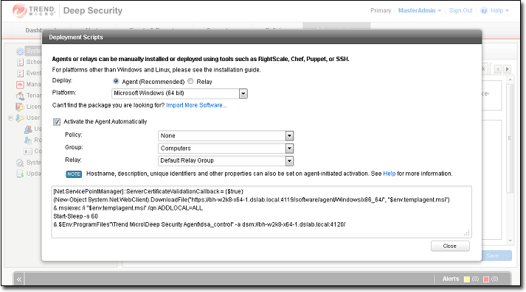This screenshot has width=526, height=292.
Task: Click Contacts icon in sidebar tree
Action: coord(28,152)
